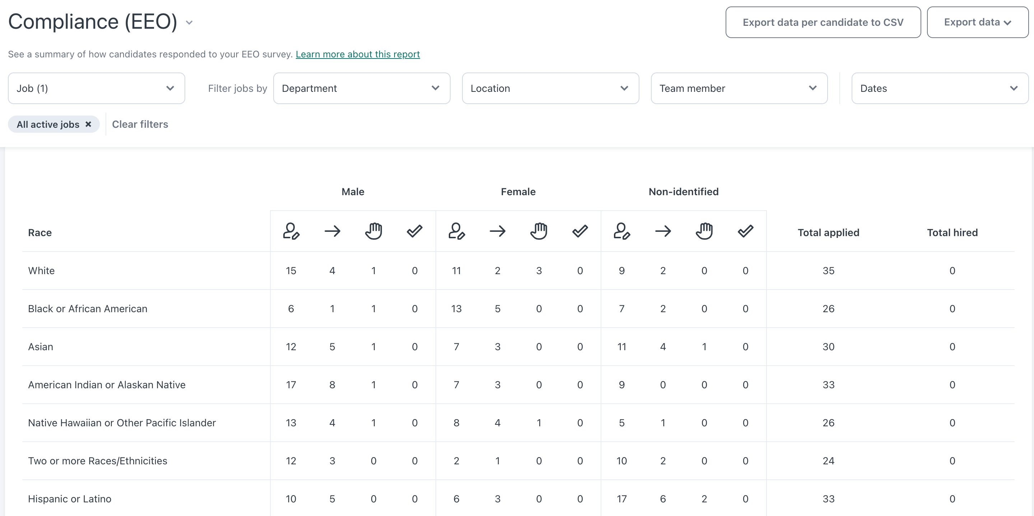This screenshot has width=1034, height=516.
Task: Click the Non-identified group header
Action: pyautogui.click(x=684, y=192)
